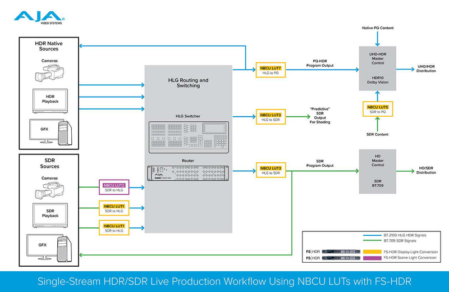Select the HD Master Control SDR BT.709 block
Viewport: 449px width, 292px height.
tap(378, 171)
